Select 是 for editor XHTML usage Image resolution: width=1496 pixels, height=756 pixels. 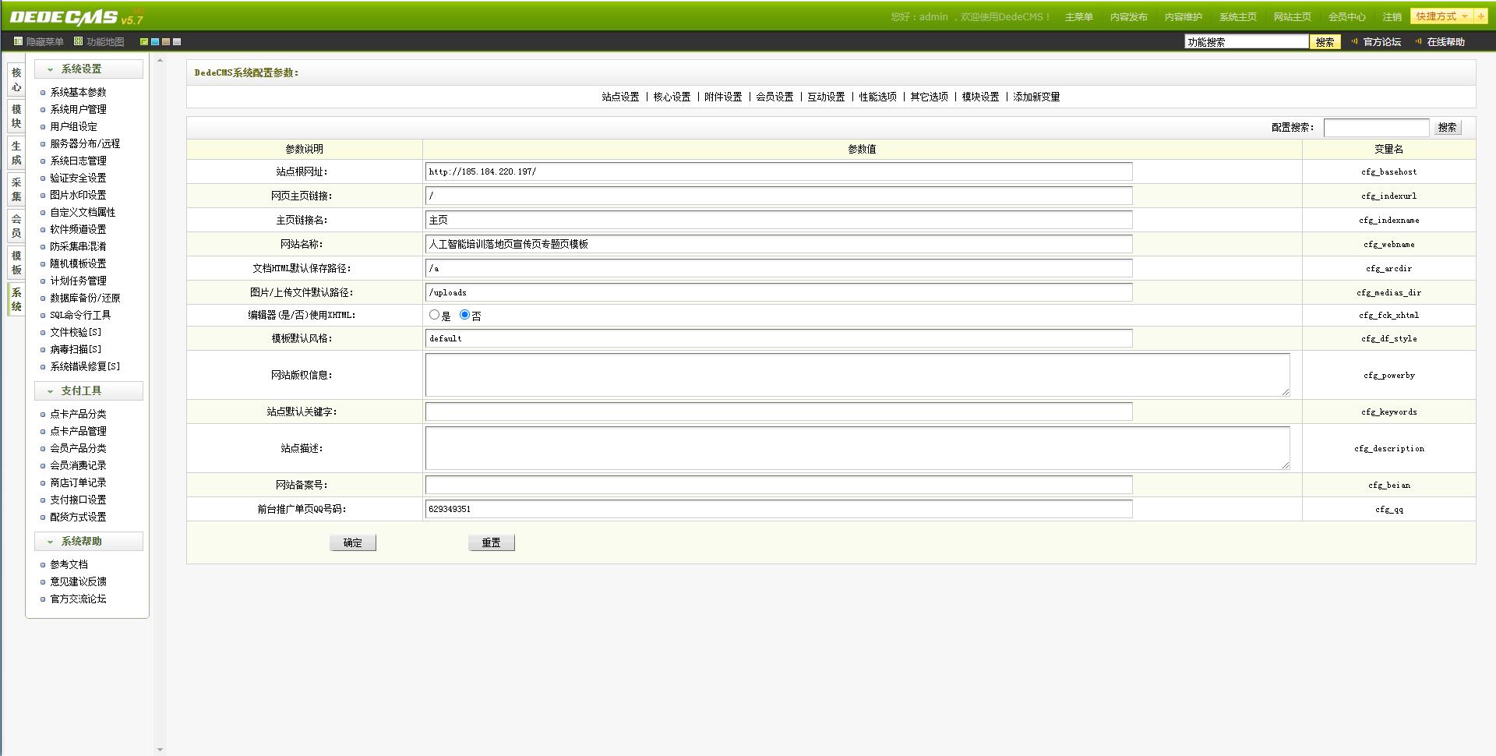tap(434, 315)
